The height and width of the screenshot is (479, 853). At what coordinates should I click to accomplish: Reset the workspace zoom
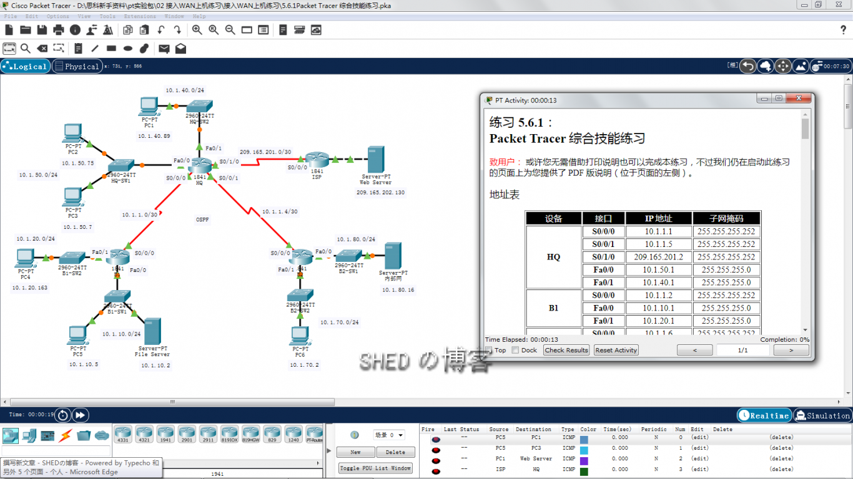point(214,29)
